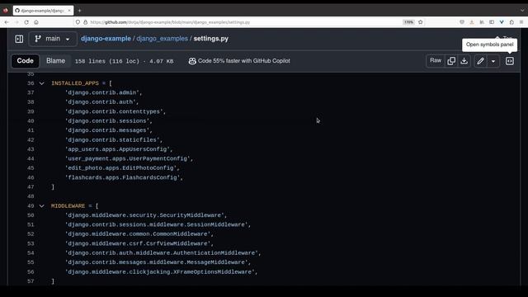This screenshot has width=528, height=297.
Task: Click 'django.contrib.messages' string on line 41
Action: pos(107,130)
